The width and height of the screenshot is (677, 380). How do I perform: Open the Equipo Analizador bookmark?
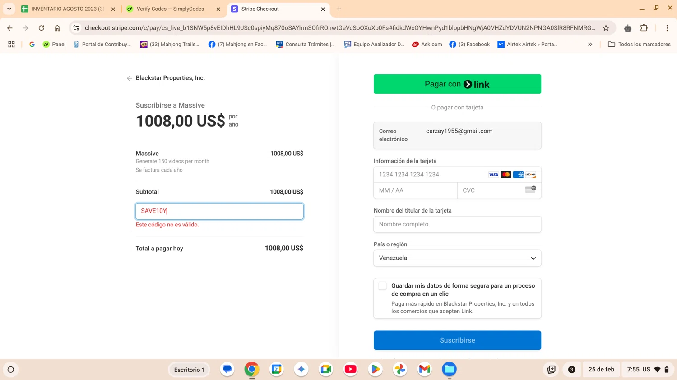[x=374, y=44]
